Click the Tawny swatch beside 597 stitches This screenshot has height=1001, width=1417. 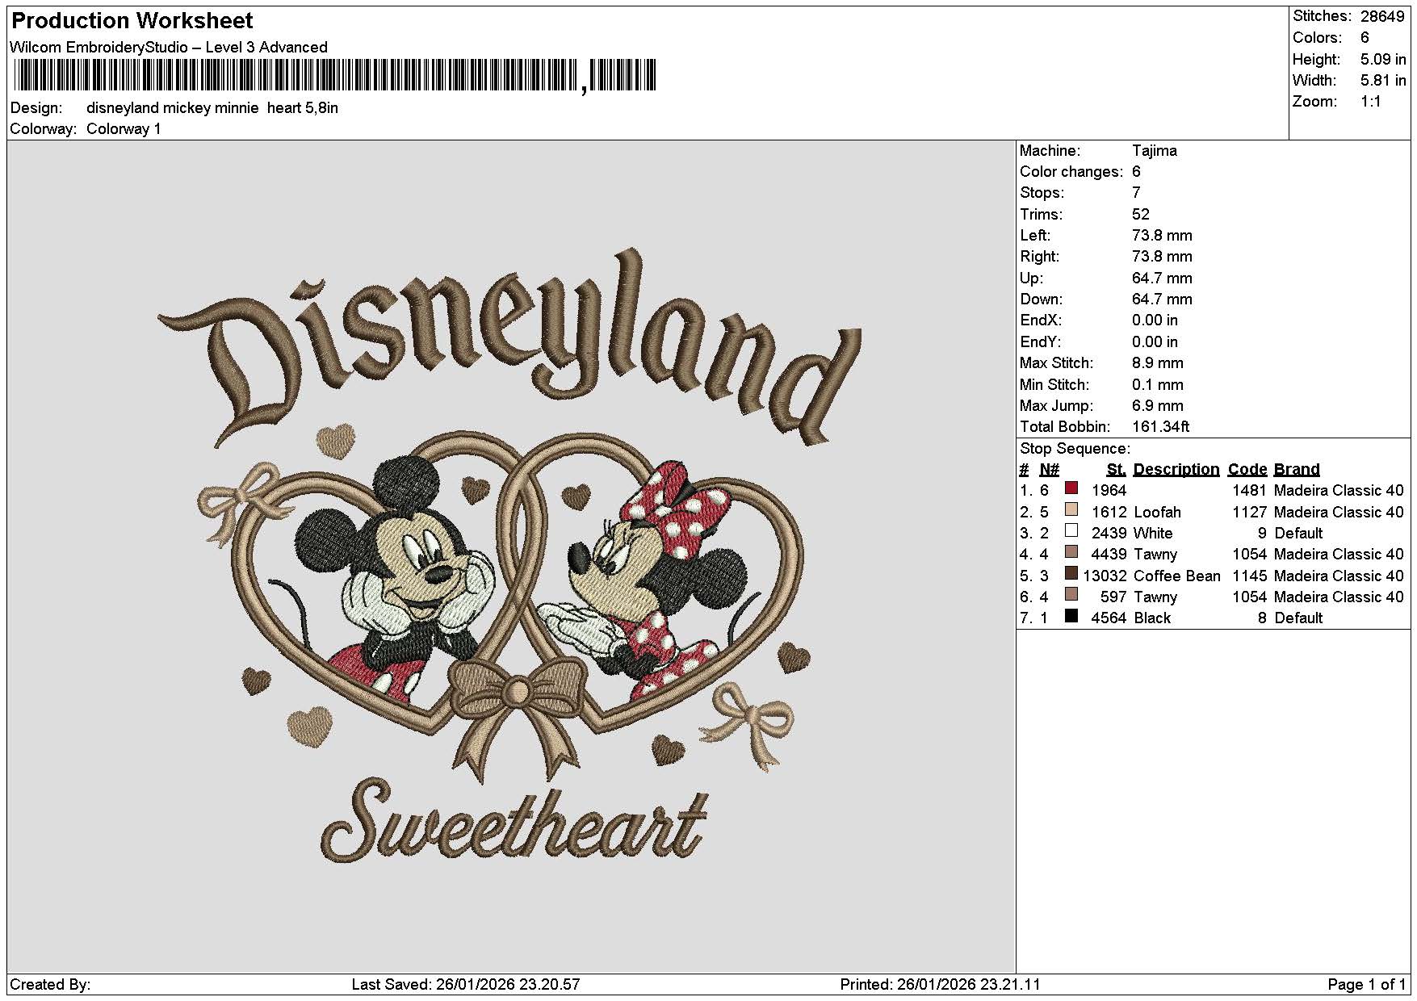pyautogui.click(x=1071, y=595)
